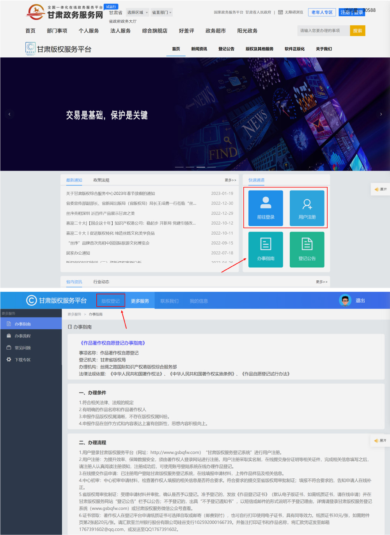The width and height of the screenshot is (390, 535).
Task: Switch to the 行业动态 tab
Action: (101, 282)
